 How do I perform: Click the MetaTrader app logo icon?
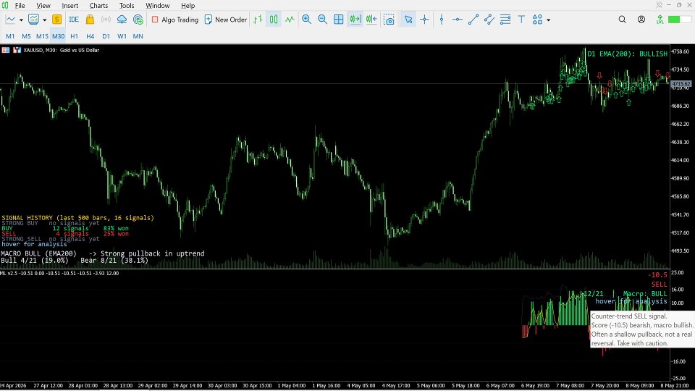5,6
